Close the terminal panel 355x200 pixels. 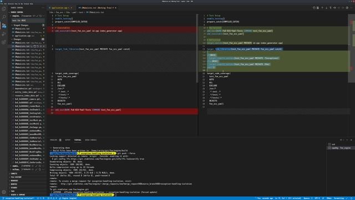point(351,140)
